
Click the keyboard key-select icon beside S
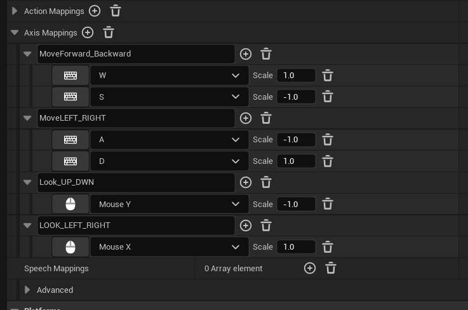[x=70, y=97]
